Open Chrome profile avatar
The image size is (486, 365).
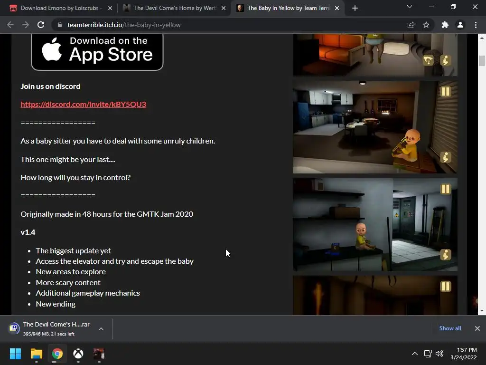tap(460, 25)
